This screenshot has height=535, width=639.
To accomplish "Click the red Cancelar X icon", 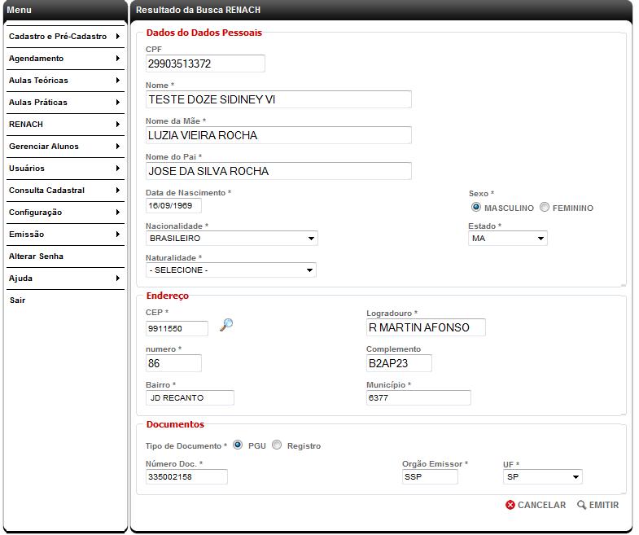I will click(x=510, y=505).
